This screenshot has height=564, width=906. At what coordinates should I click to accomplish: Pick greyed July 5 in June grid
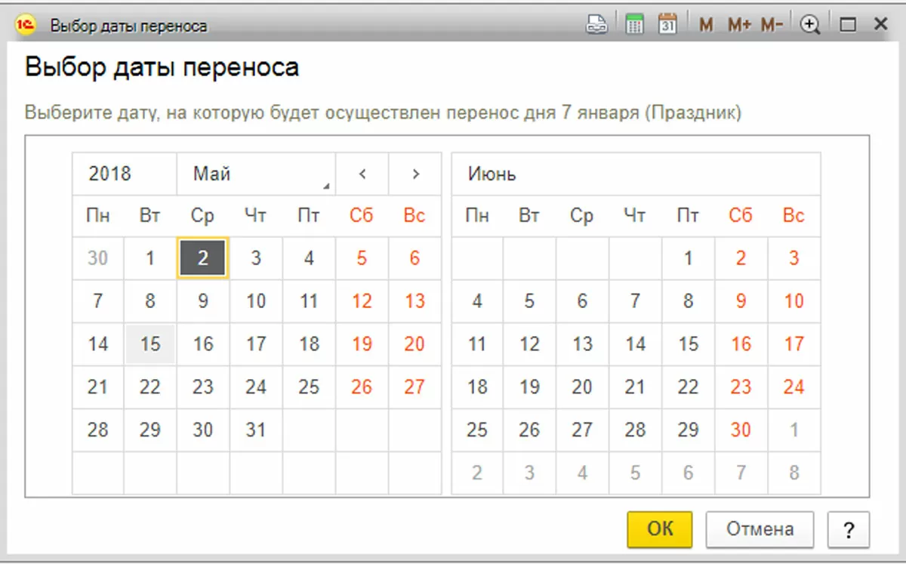[635, 473]
